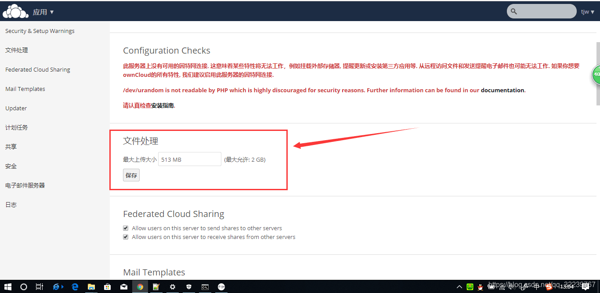Open Microsoft Store from taskbar
Viewport: 600px width, 293px height.
tap(108, 287)
